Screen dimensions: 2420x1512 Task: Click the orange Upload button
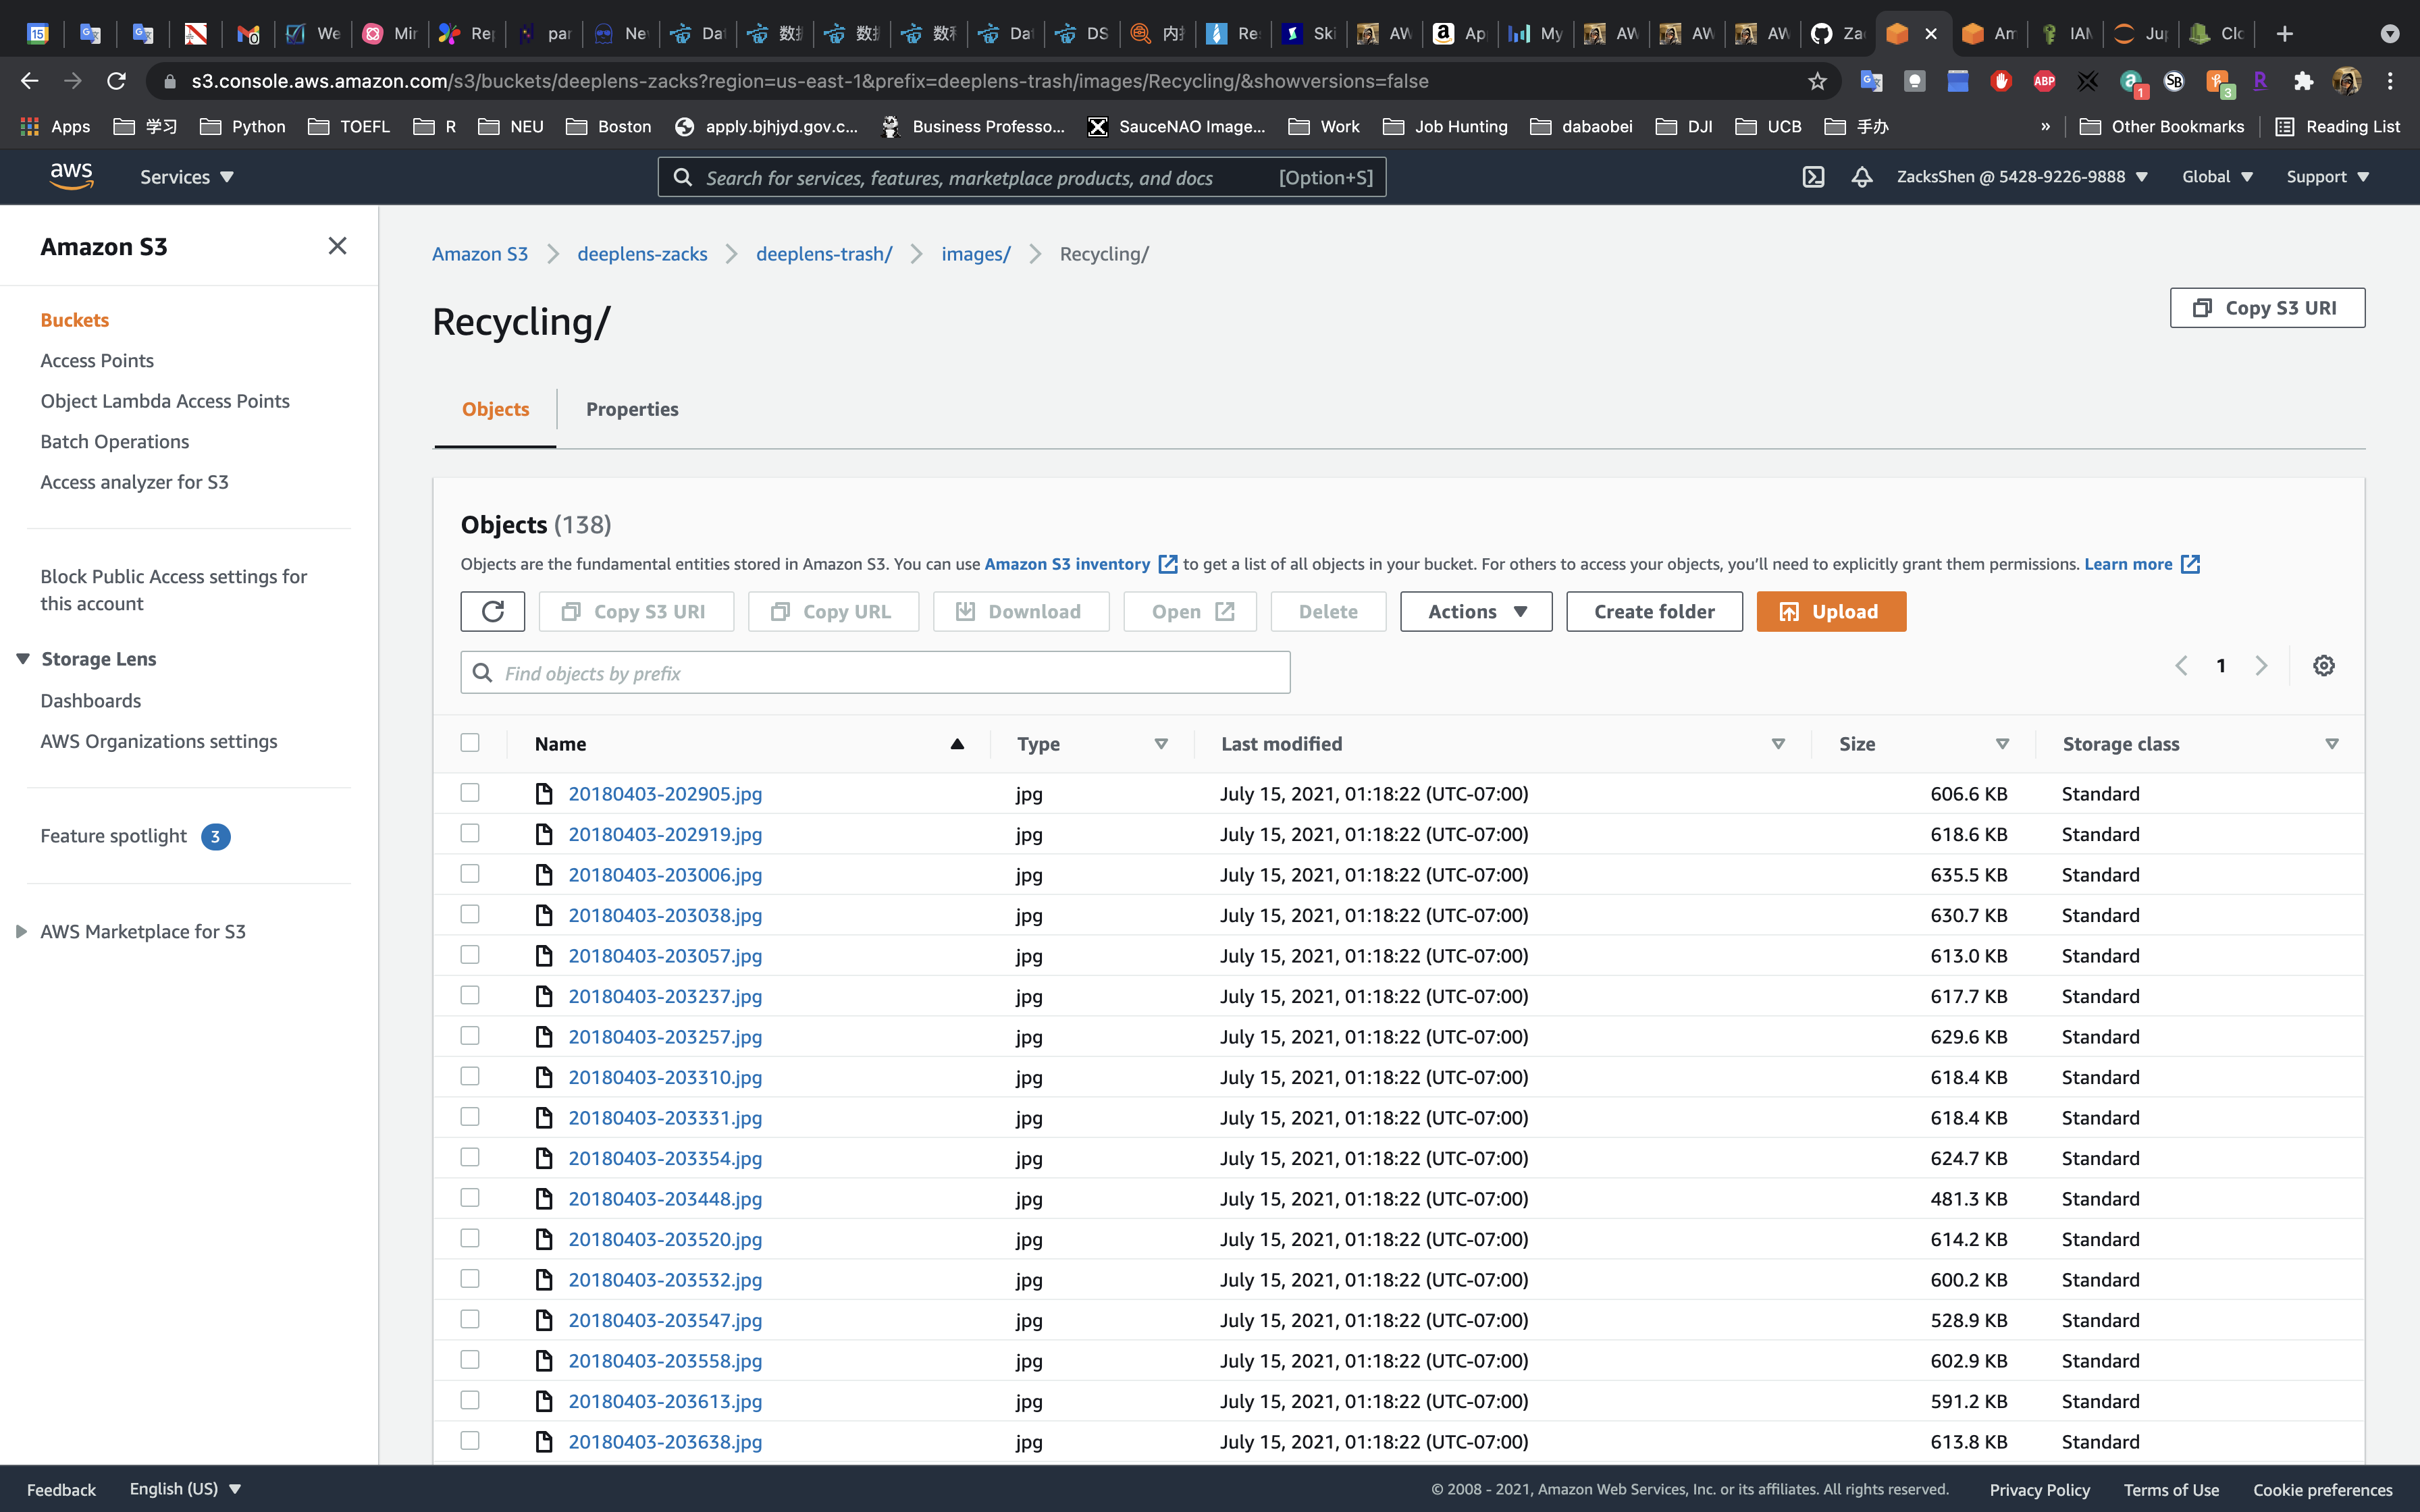[x=1830, y=611]
